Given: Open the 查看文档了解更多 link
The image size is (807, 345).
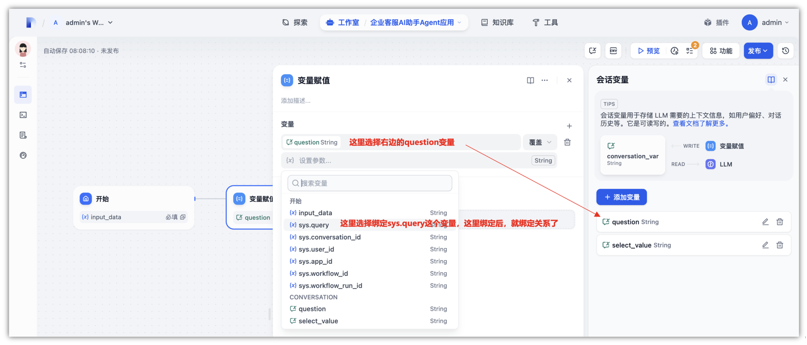Looking at the screenshot, I should (701, 124).
